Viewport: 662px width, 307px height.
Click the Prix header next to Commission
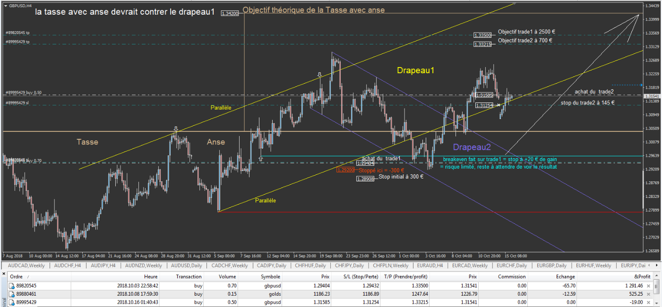click(x=473, y=277)
